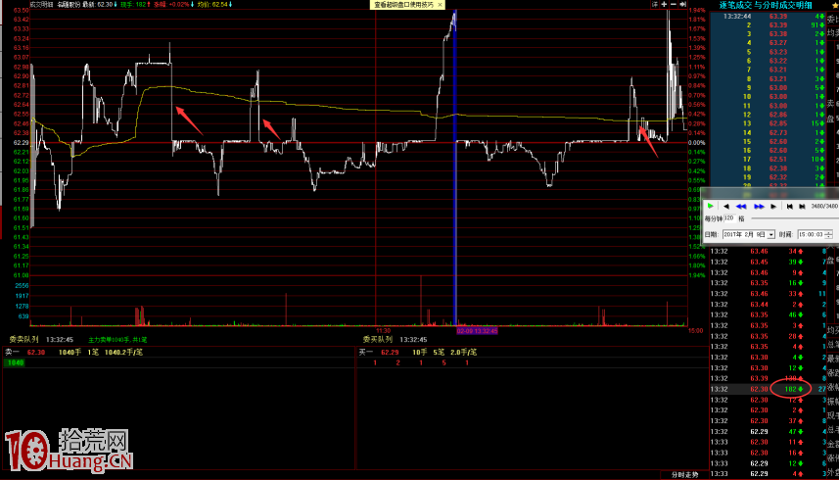The width and height of the screenshot is (839, 480).
Task: Click the green 1040 sell order block
Action: pos(15,362)
